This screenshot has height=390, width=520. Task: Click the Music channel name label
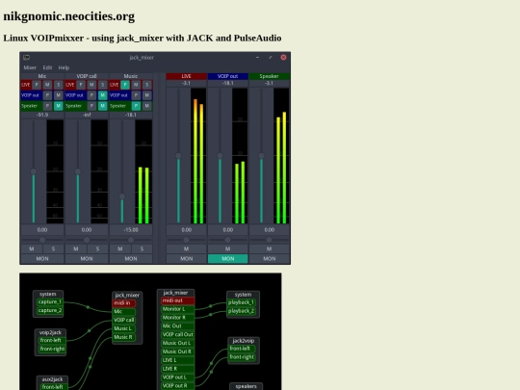point(131,76)
